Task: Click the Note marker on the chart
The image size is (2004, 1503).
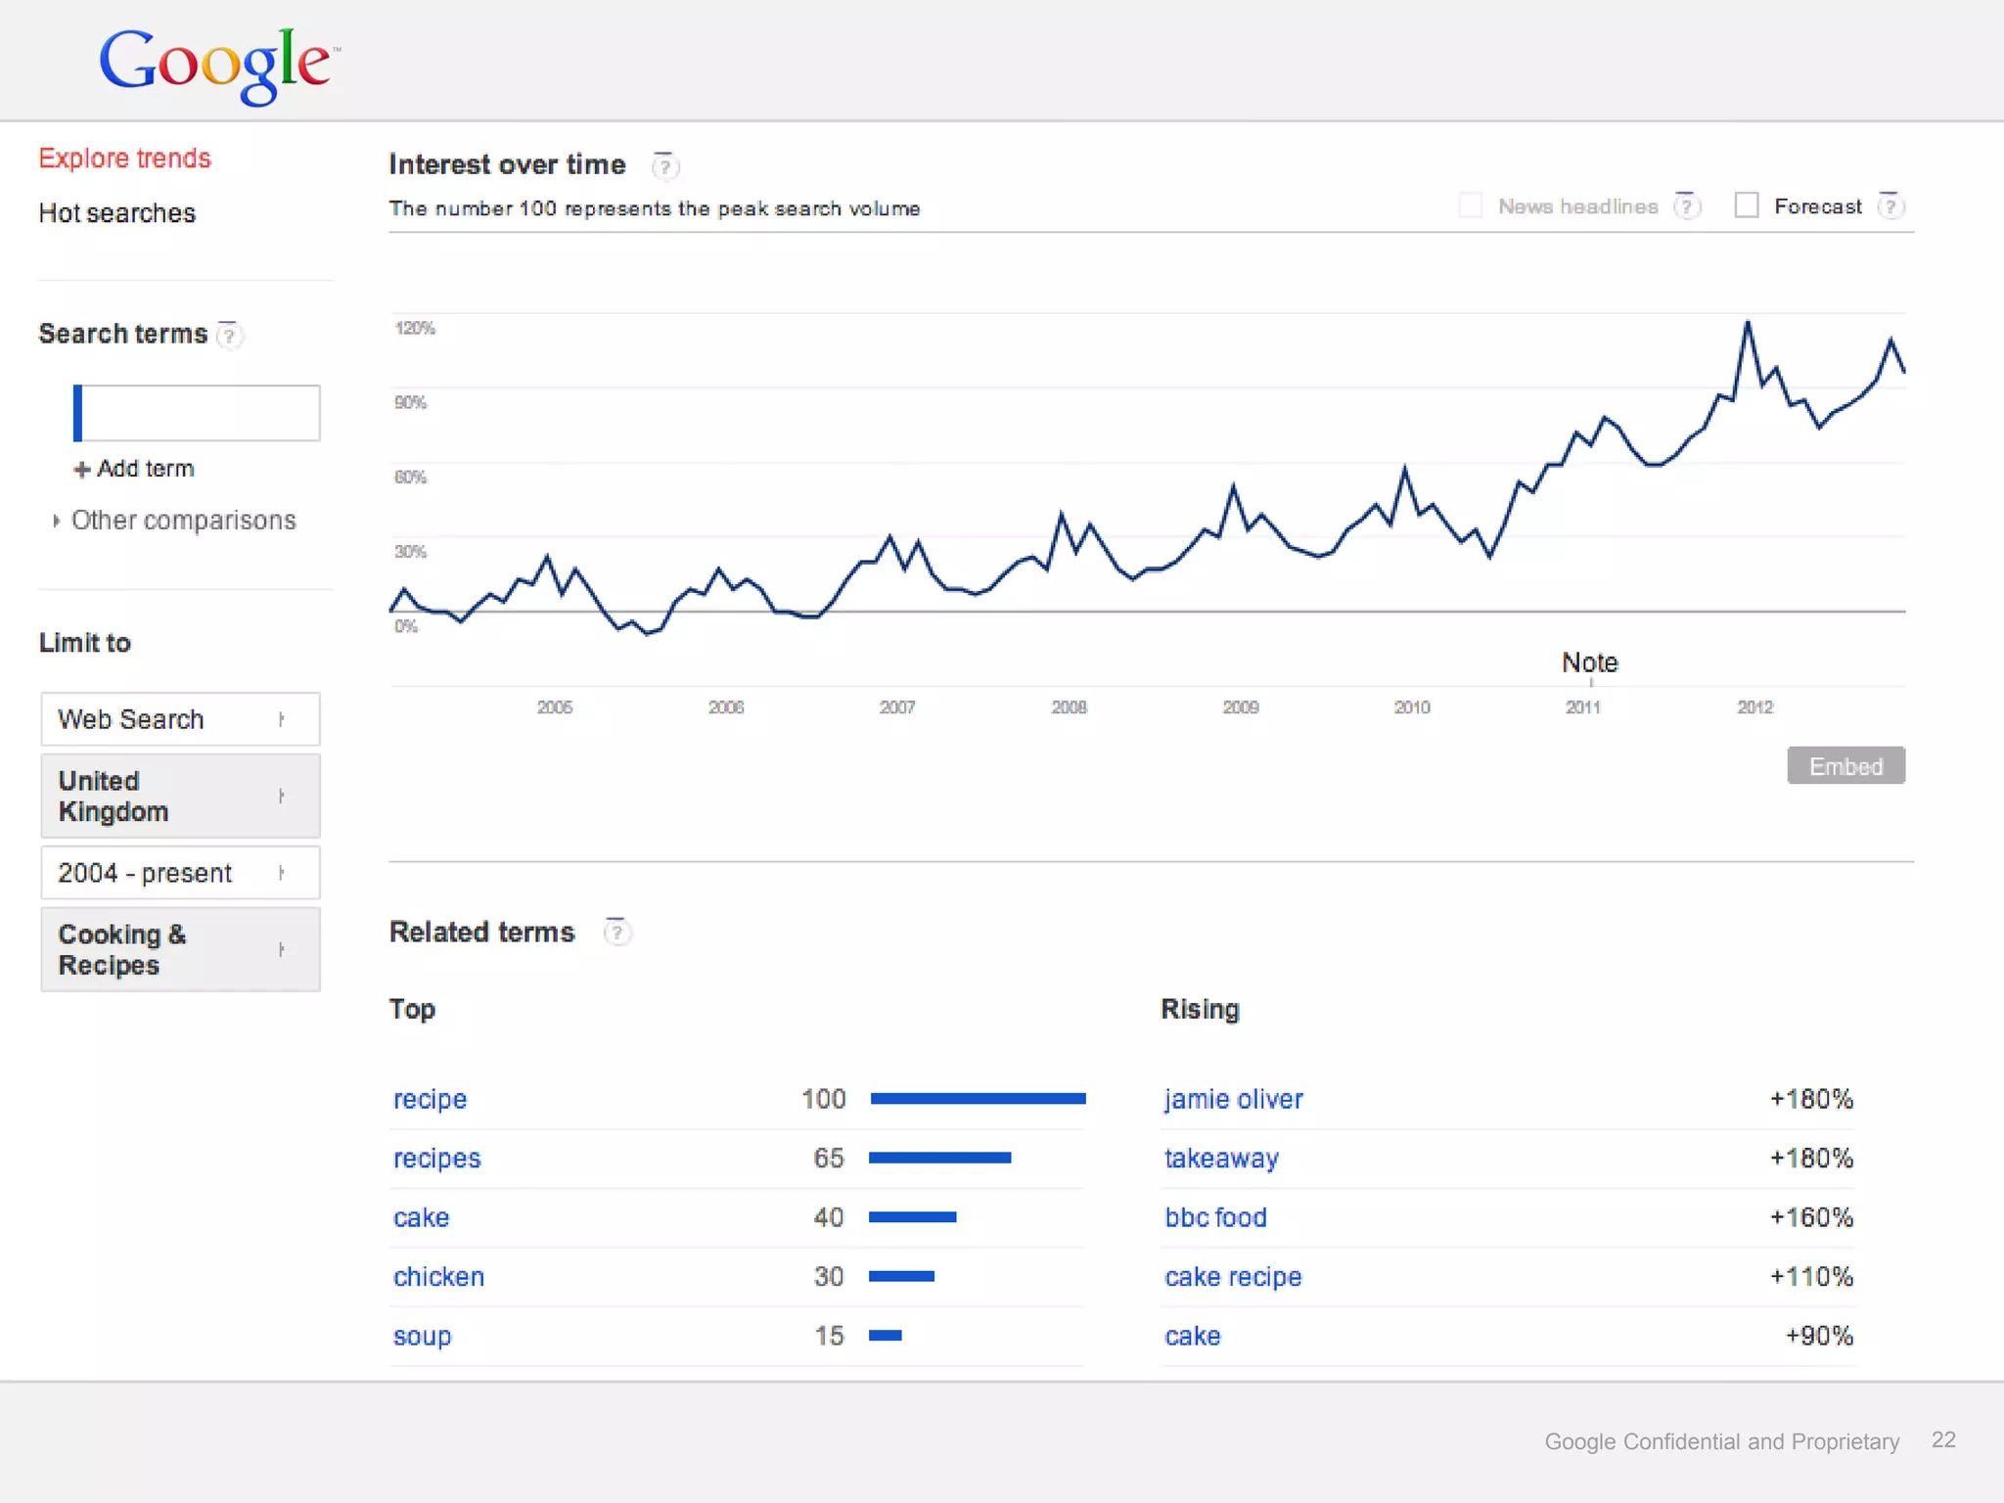Action: coord(1590,663)
